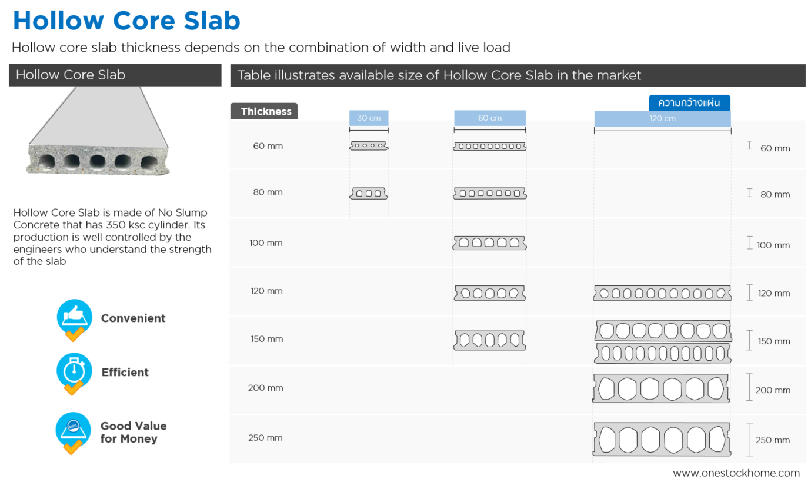Select the 60 cm width column header
This screenshot has height=482, width=811.
[x=489, y=118]
